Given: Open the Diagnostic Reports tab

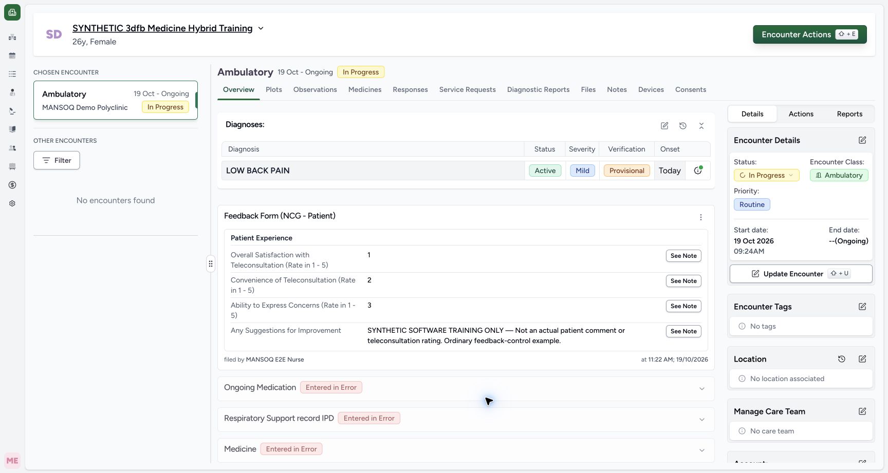Looking at the screenshot, I should (538, 89).
